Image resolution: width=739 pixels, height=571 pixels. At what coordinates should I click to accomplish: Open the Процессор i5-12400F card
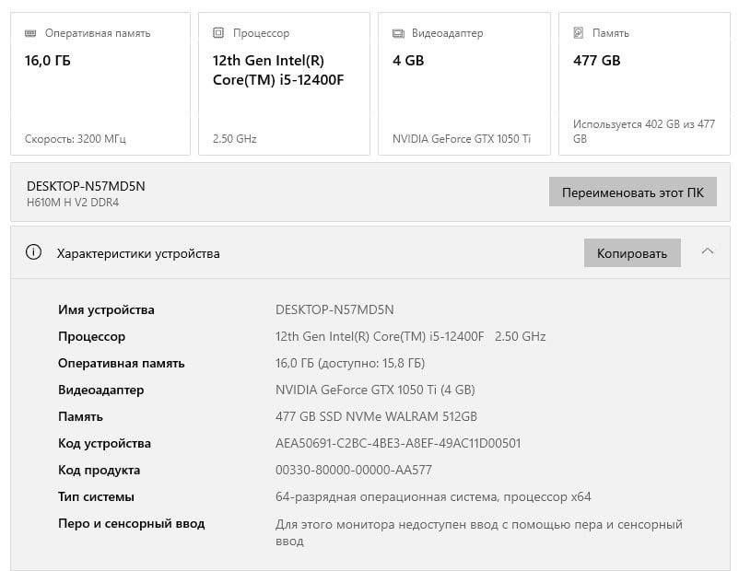[284, 84]
